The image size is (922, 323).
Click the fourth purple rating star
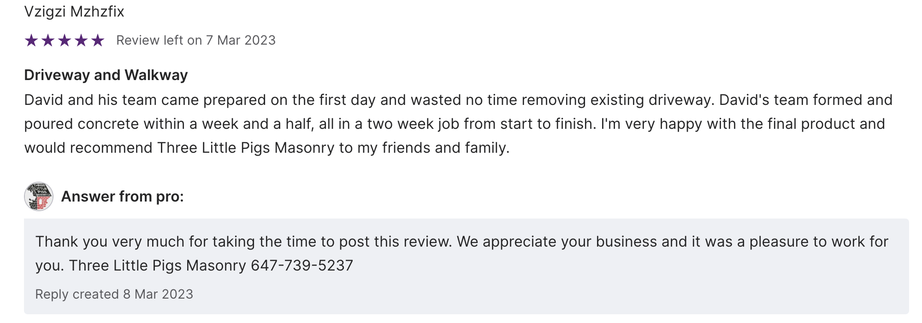pos(81,40)
